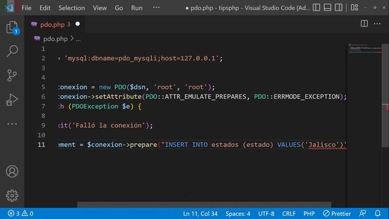The height and width of the screenshot is (219, 389).
Task: Show hidden menu bar items ellipsis
Action: 156,7
